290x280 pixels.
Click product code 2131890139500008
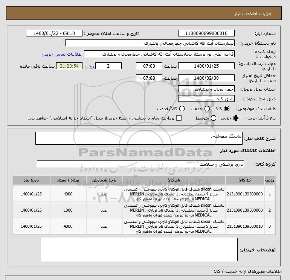[x=245, y=210]
